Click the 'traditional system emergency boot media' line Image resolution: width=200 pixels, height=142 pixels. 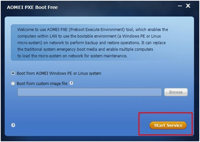click(x=85, y=49)
